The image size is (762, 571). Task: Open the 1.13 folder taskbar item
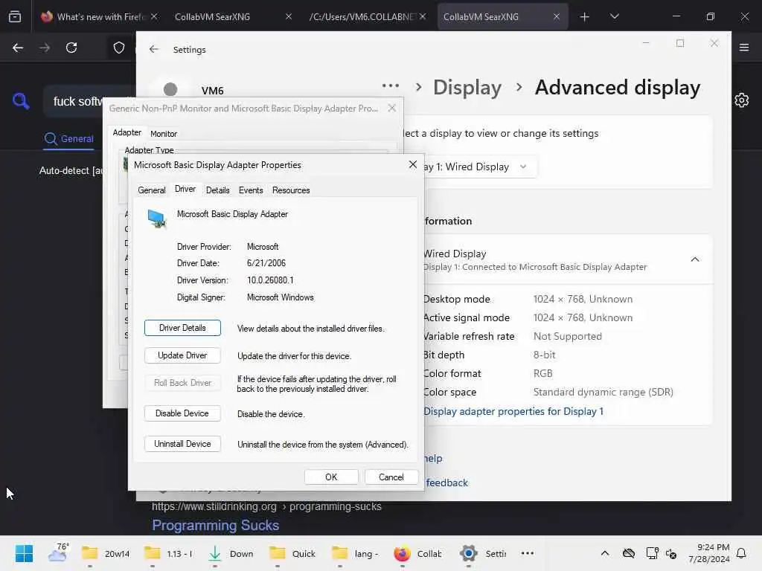click(168, 553)
